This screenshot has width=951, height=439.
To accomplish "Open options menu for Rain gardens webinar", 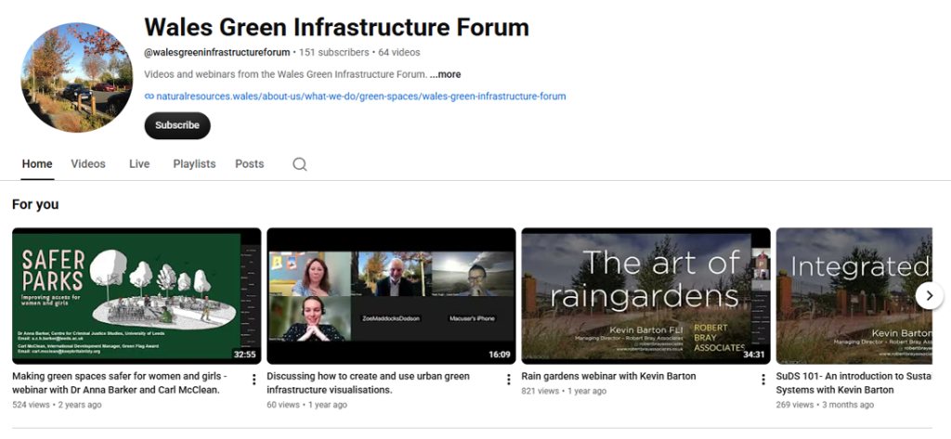I will (x=763, y=380).
